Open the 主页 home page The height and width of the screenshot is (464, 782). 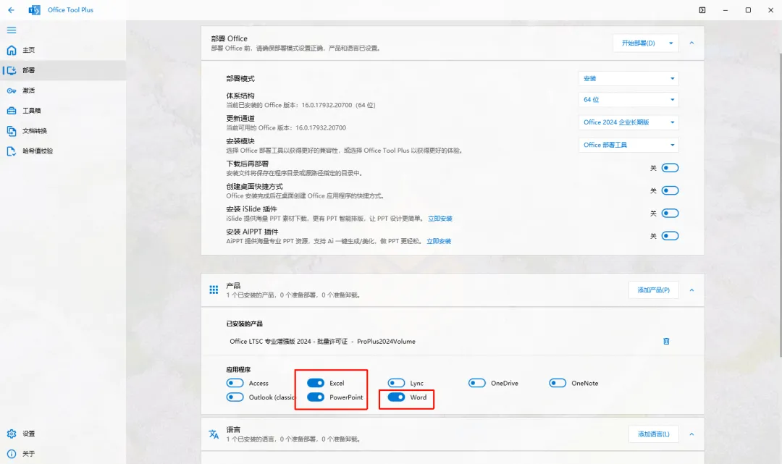pos(63,51)
